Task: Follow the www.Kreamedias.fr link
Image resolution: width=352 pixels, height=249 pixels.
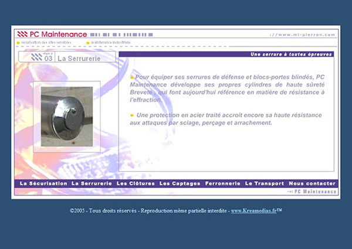Action: click(253, 211)
